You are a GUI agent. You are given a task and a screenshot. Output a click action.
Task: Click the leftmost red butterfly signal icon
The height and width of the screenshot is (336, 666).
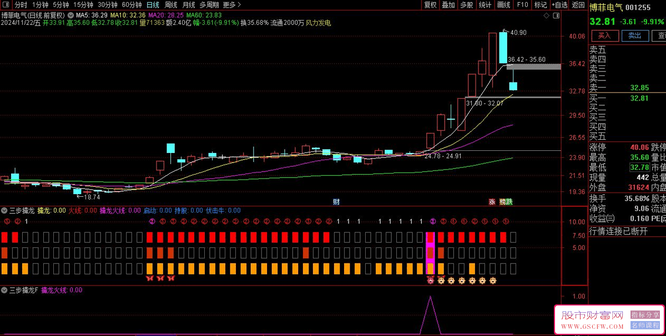pyautogui.click(x=149, y=278)
